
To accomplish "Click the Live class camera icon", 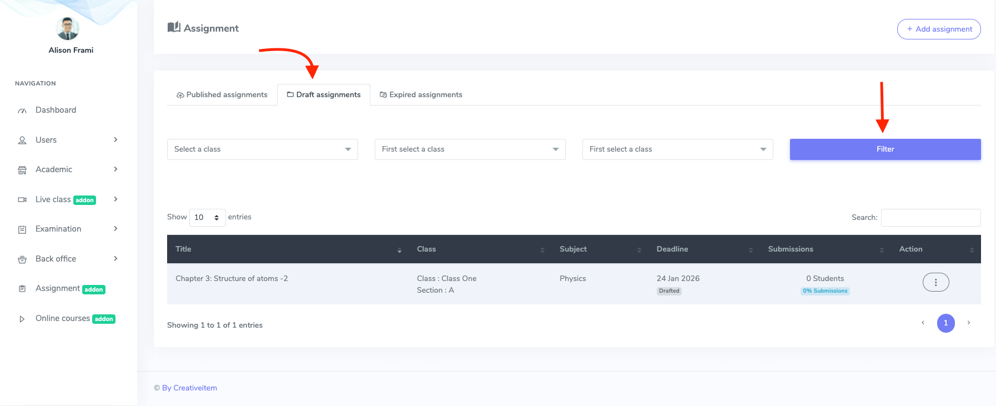I will point(22,200).
